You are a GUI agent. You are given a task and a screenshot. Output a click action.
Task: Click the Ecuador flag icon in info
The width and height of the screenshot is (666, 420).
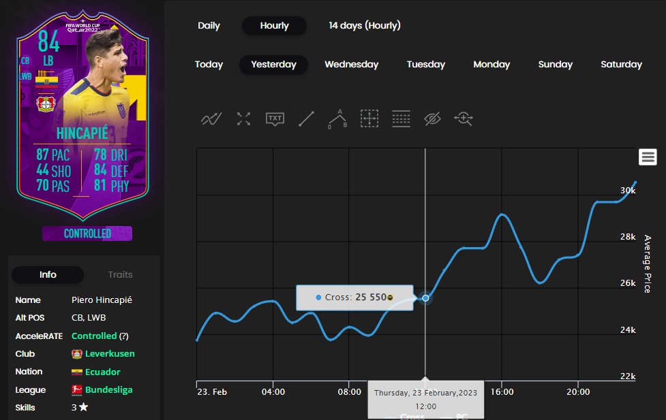click(x=77, y=372)
